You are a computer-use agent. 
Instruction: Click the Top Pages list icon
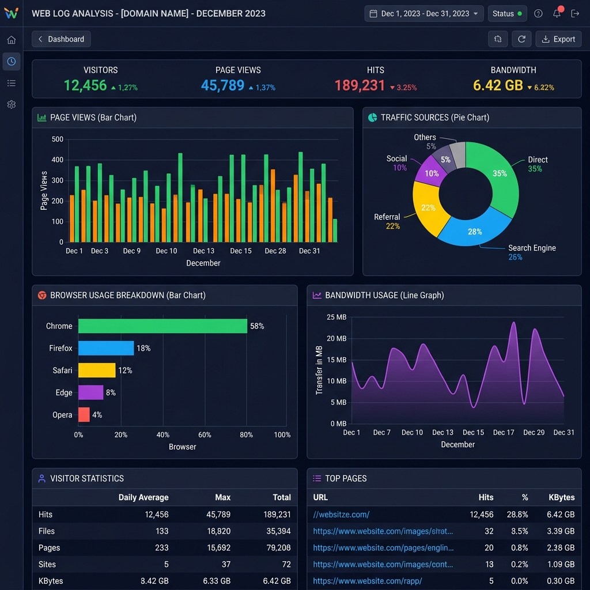tap(317, 479)
